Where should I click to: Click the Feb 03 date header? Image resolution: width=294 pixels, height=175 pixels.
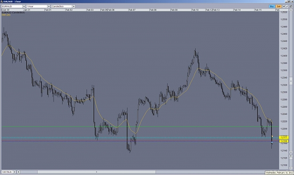[x=90, y=10]
